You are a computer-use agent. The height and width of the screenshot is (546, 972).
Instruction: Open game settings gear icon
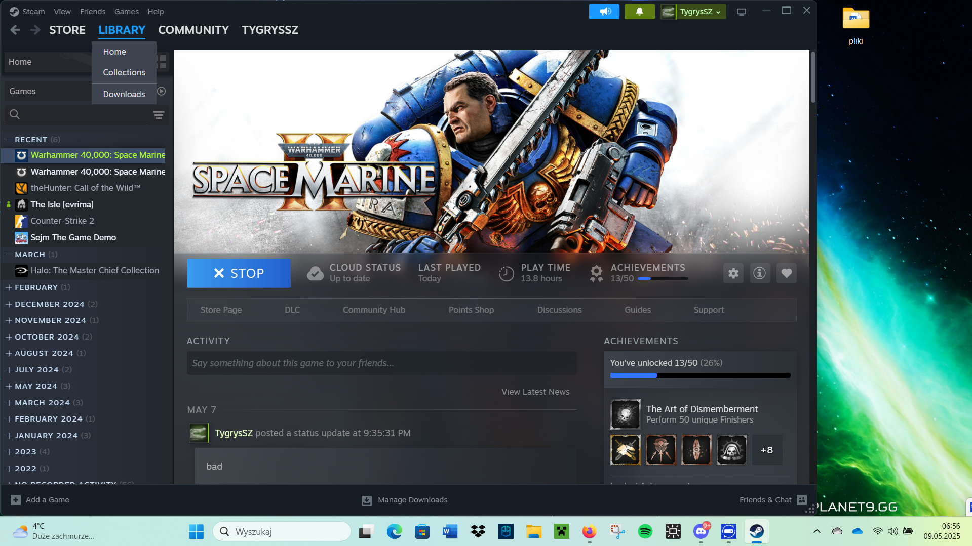733,273
